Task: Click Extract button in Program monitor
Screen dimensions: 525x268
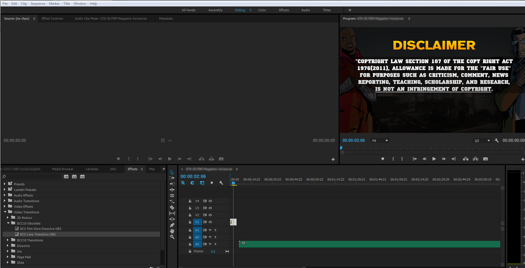Action: (475, 159)
